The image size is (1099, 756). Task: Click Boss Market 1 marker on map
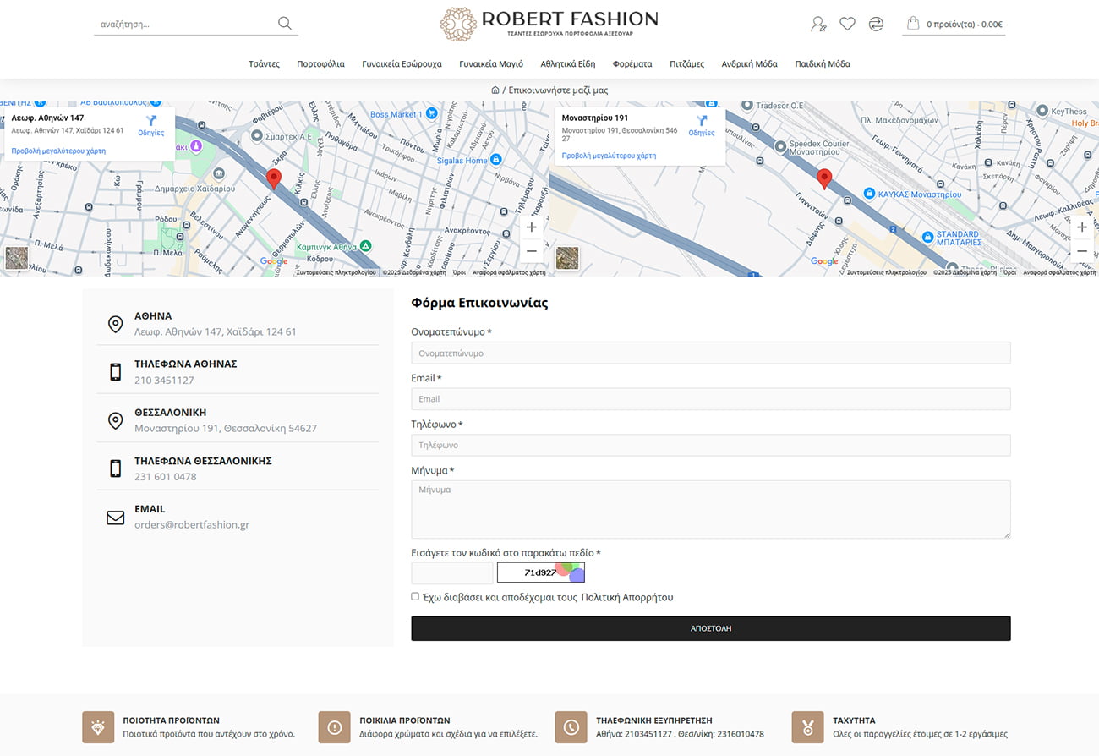pyautogui.click(x=431, y=113)
